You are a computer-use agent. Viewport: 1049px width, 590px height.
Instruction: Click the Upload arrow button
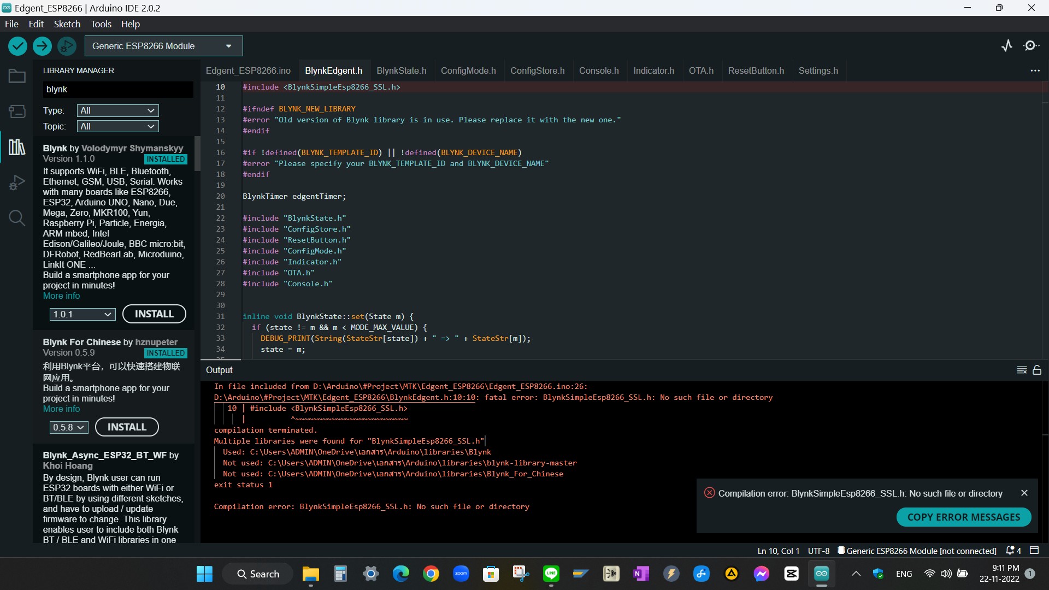[x=42, y=46]
